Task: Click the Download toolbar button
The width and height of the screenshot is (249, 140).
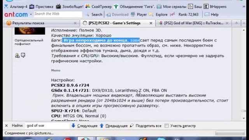Action: 117,15
